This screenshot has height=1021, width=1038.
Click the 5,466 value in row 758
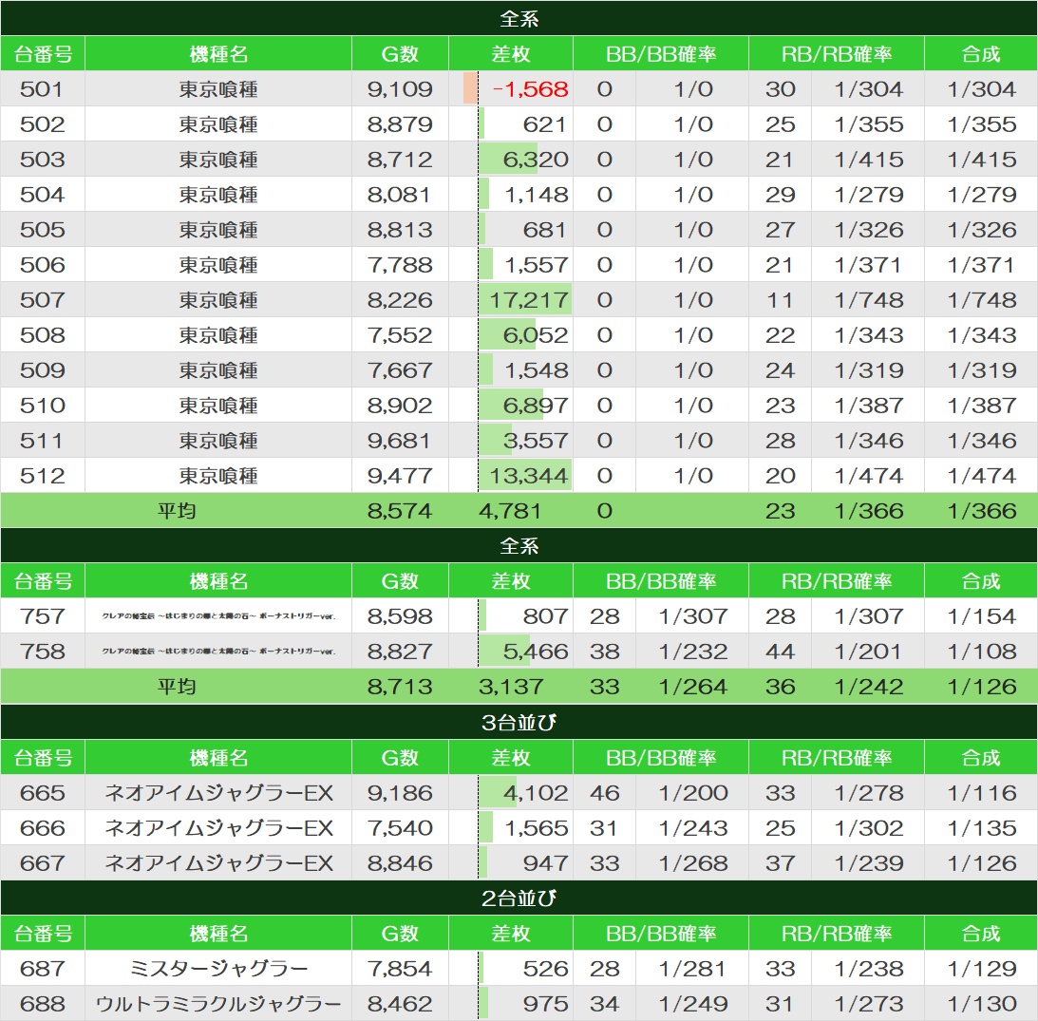click(535, 652)
